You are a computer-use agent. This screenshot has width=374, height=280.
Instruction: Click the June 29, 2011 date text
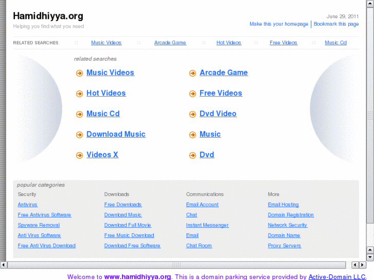point(343,16)
